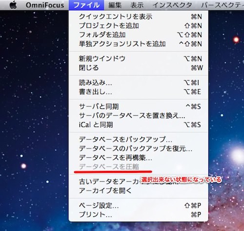
Task: Select 読み込み… menu item
Action: (139, 83)
